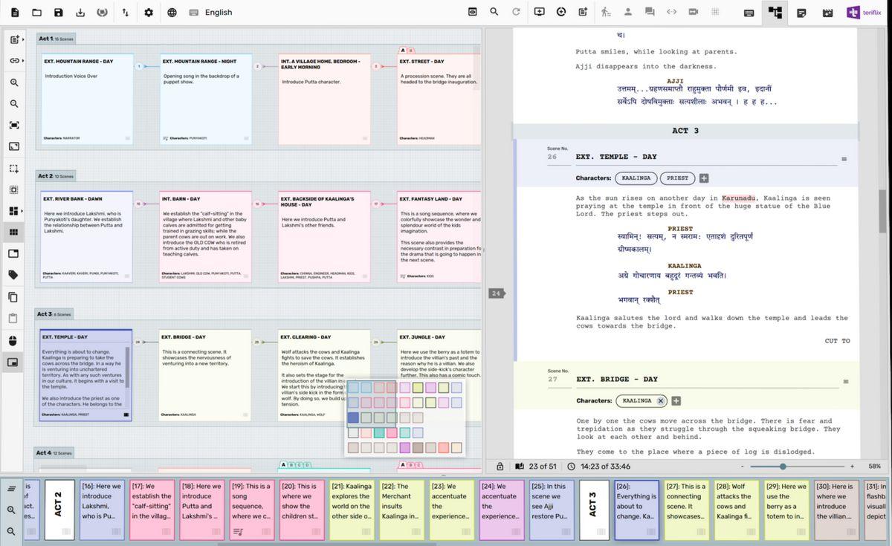Click the EXT. TEMPLE - DAY heading in the screenplay
Image resolution: width=892 pixels, height=546 pixels.
point(616,157)
